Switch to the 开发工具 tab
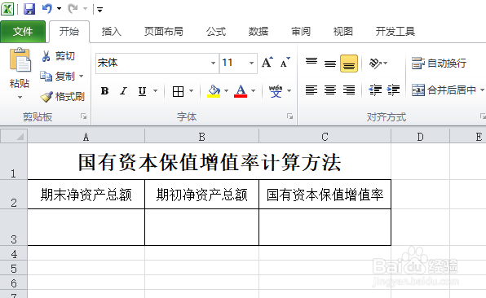The width and height of the screenshot is (486, 298). [395, 32]
